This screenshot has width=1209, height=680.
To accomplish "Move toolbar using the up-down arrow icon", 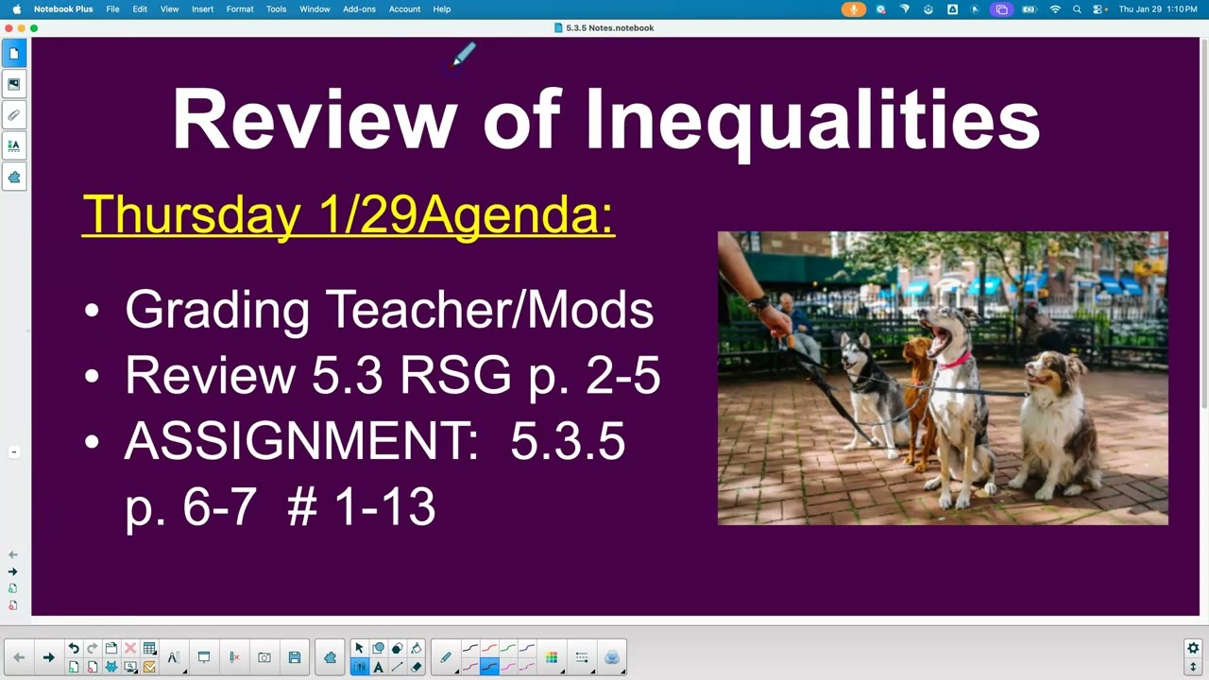I will [1193, 667].
